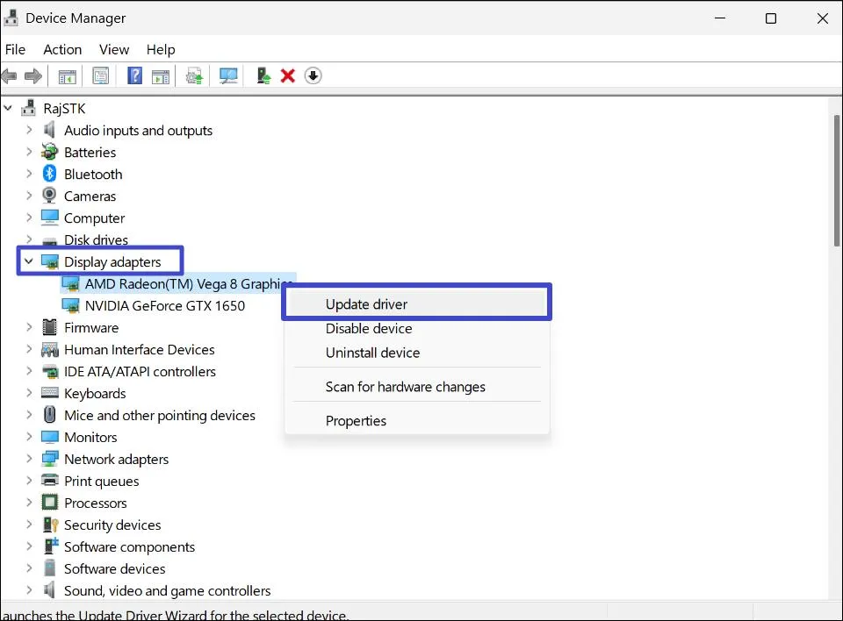Image resolution: width=843 pixels, height=621 pixels.
Task: Open the View menu
Action: [114, 49]
